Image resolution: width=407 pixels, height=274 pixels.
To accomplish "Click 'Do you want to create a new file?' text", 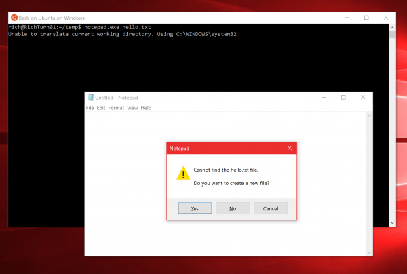I will [x=231, y=183].
